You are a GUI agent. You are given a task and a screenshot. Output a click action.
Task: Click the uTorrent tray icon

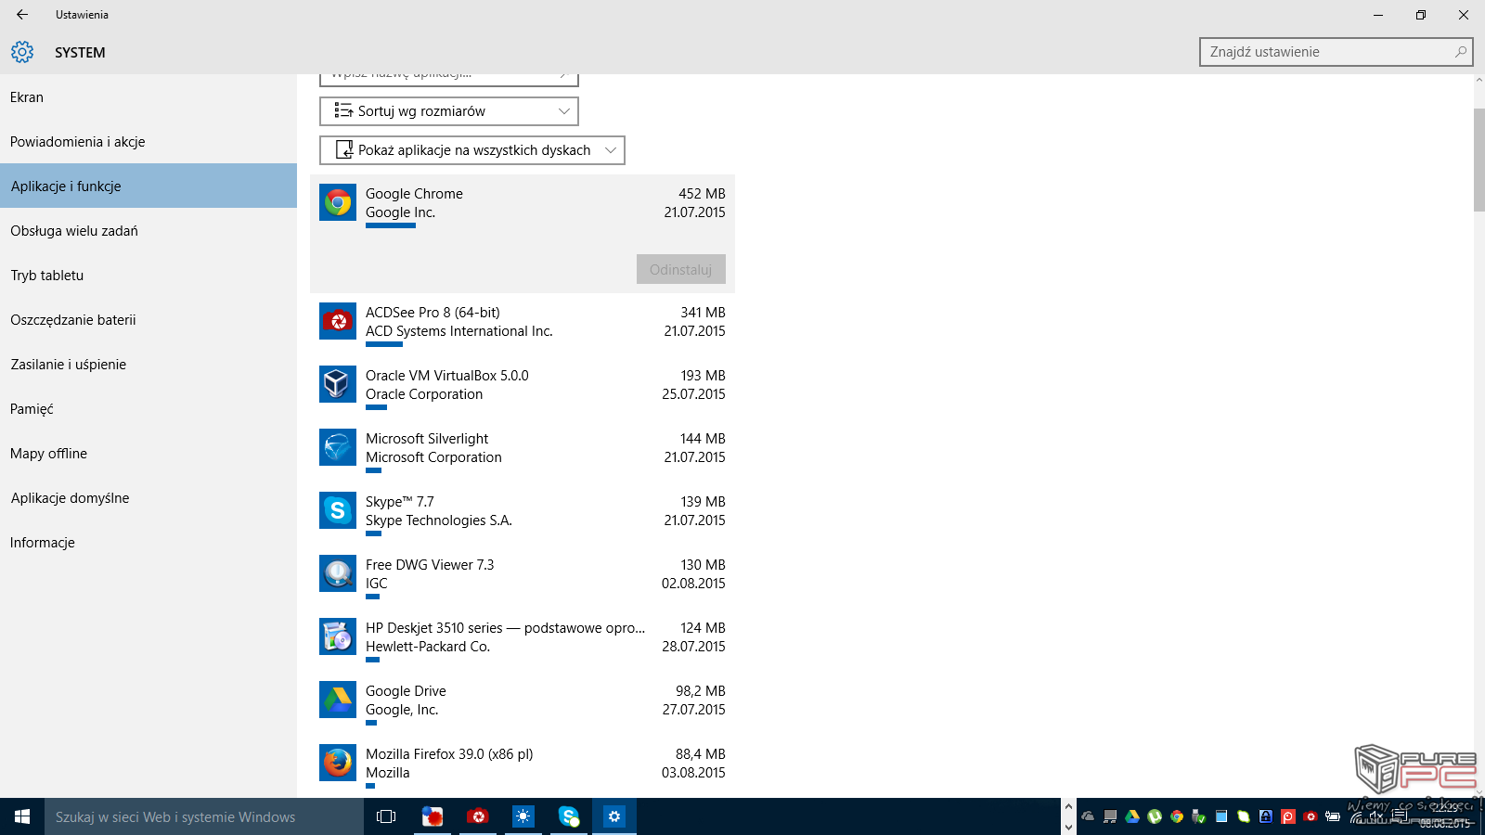point(1155,816)
